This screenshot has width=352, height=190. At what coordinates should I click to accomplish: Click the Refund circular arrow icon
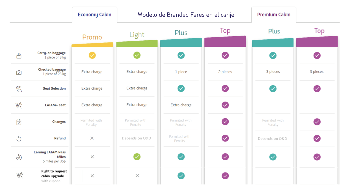pyautogui.click(x=19, y=138)
